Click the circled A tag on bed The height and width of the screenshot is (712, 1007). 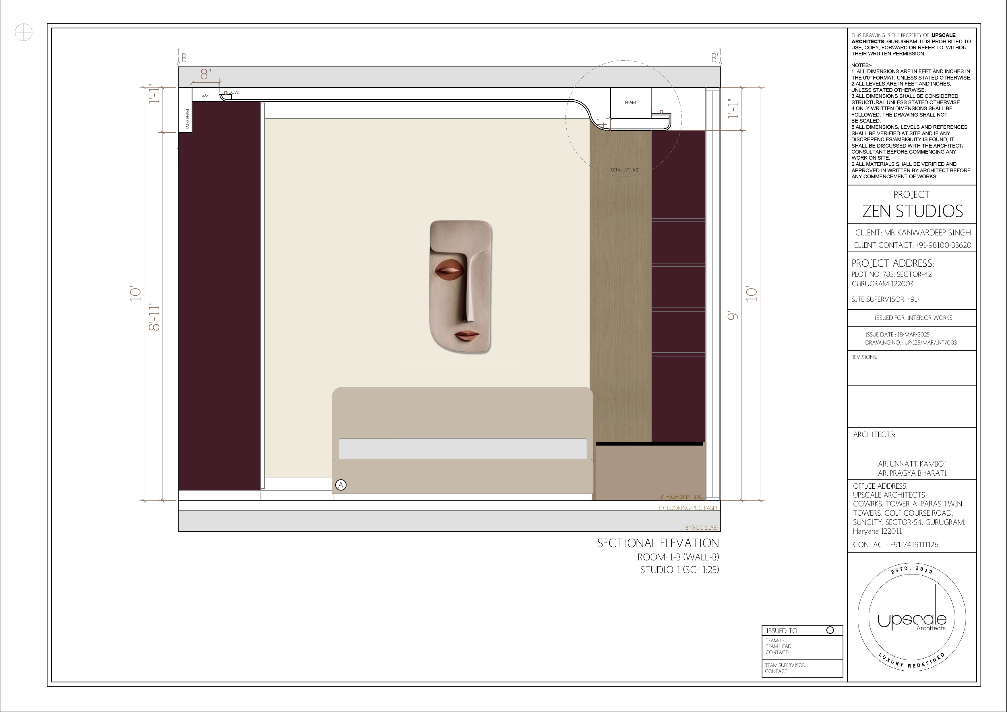pyautogui.click(x=341, y=485)
